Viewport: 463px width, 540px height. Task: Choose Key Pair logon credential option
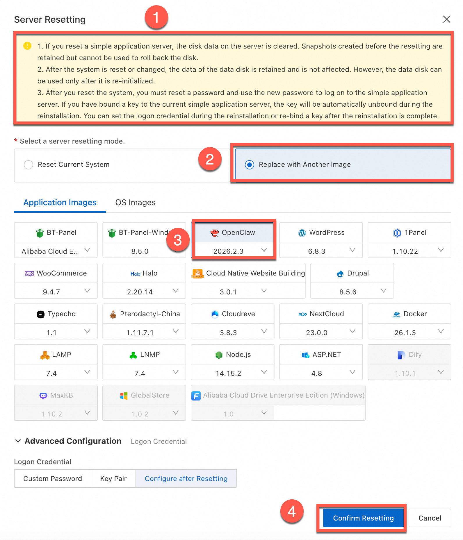click(113, 478)
